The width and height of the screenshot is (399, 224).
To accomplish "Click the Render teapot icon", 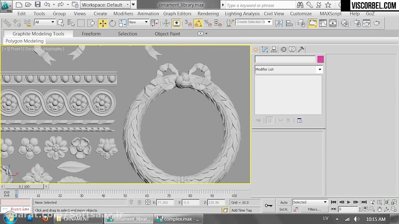I will click(377, 23).
